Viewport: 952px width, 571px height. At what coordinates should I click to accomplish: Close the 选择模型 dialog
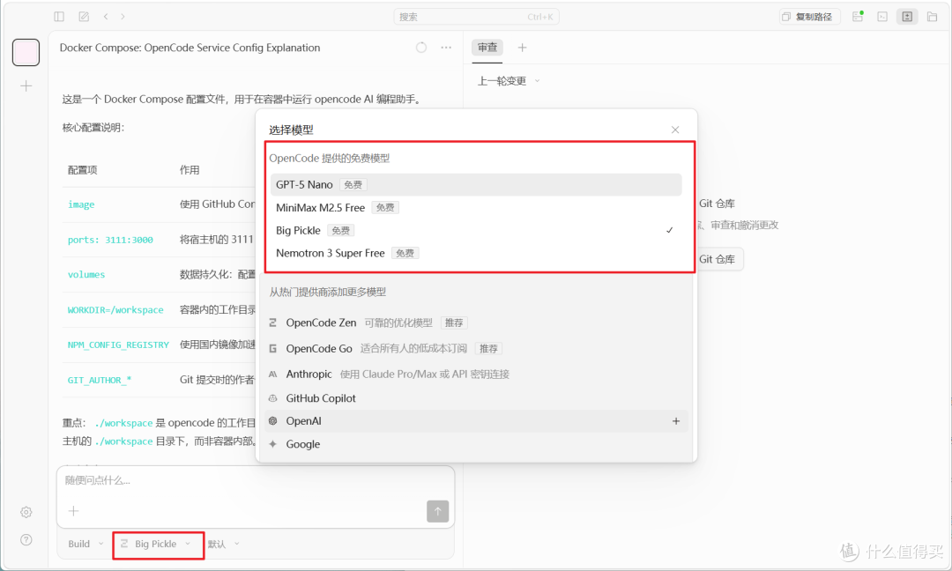coord(675,130)
